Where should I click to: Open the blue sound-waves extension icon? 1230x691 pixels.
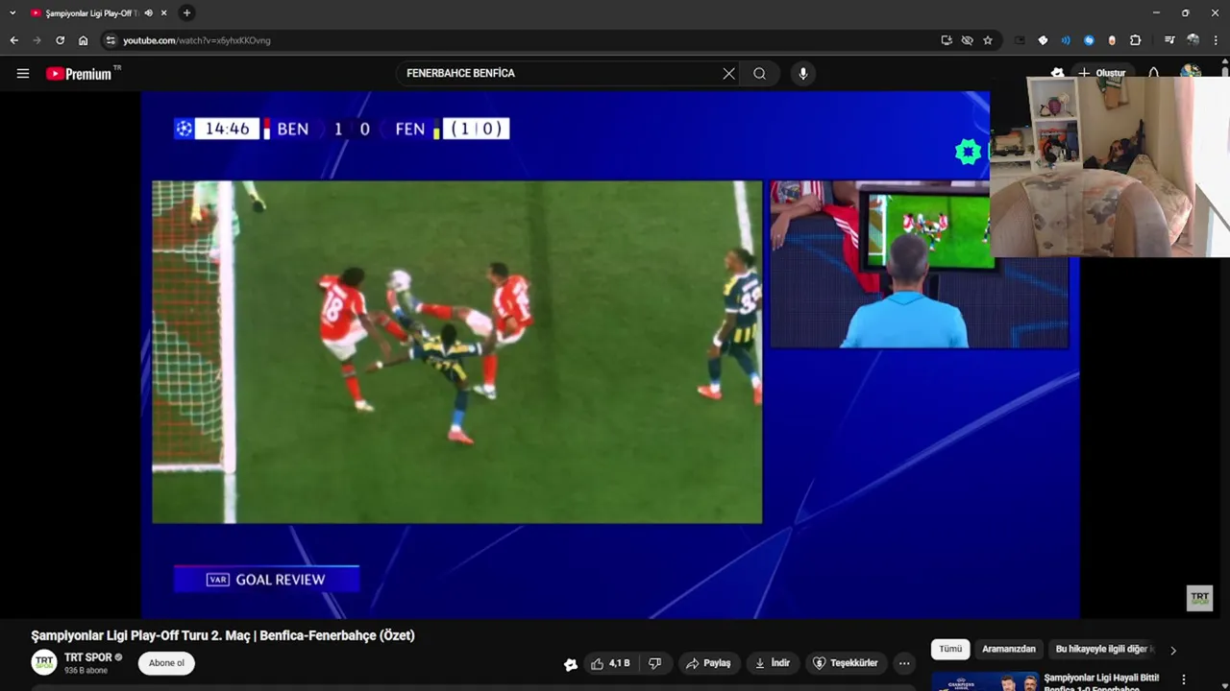tap(1066, 40)
